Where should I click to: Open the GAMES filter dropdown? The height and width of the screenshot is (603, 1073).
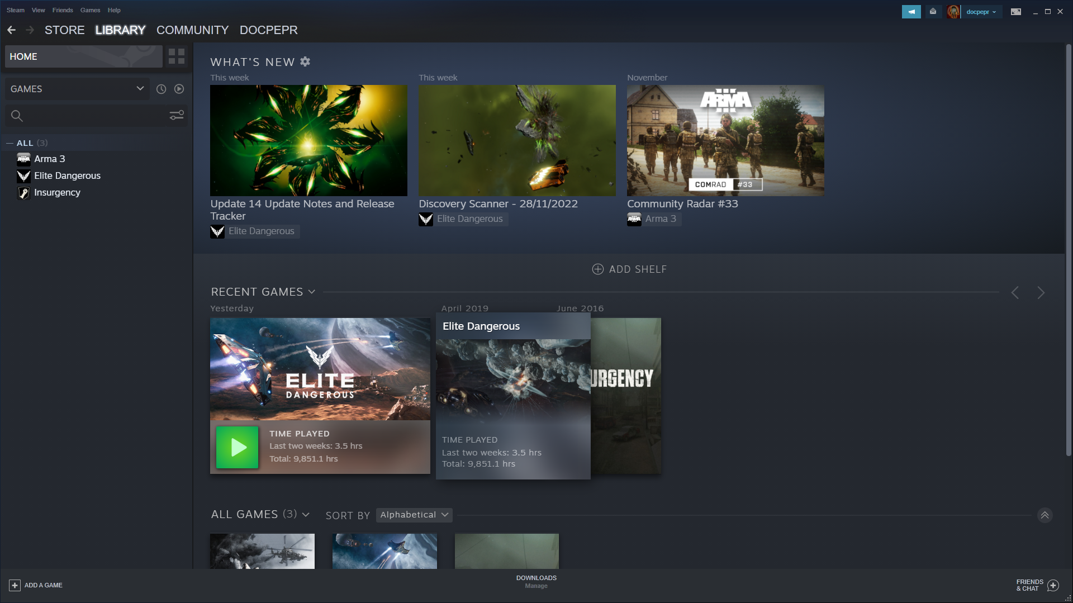[x=77, y=89]
